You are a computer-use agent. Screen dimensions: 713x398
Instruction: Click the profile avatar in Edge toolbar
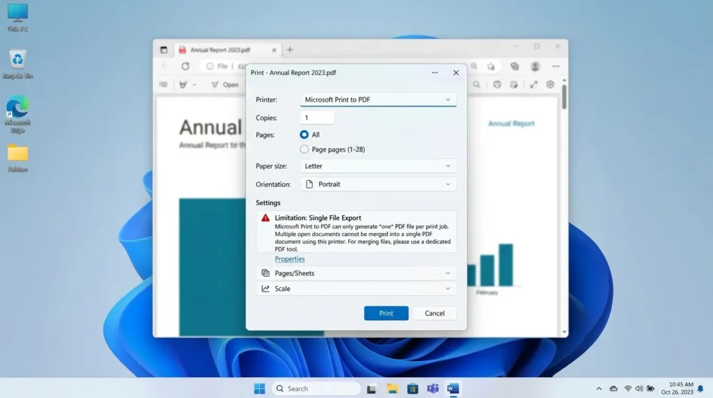point(535,66)
